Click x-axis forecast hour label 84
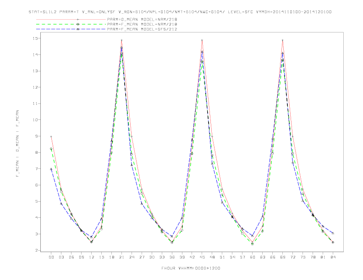This screenshot has width=363, height=280. coord(333,257)
